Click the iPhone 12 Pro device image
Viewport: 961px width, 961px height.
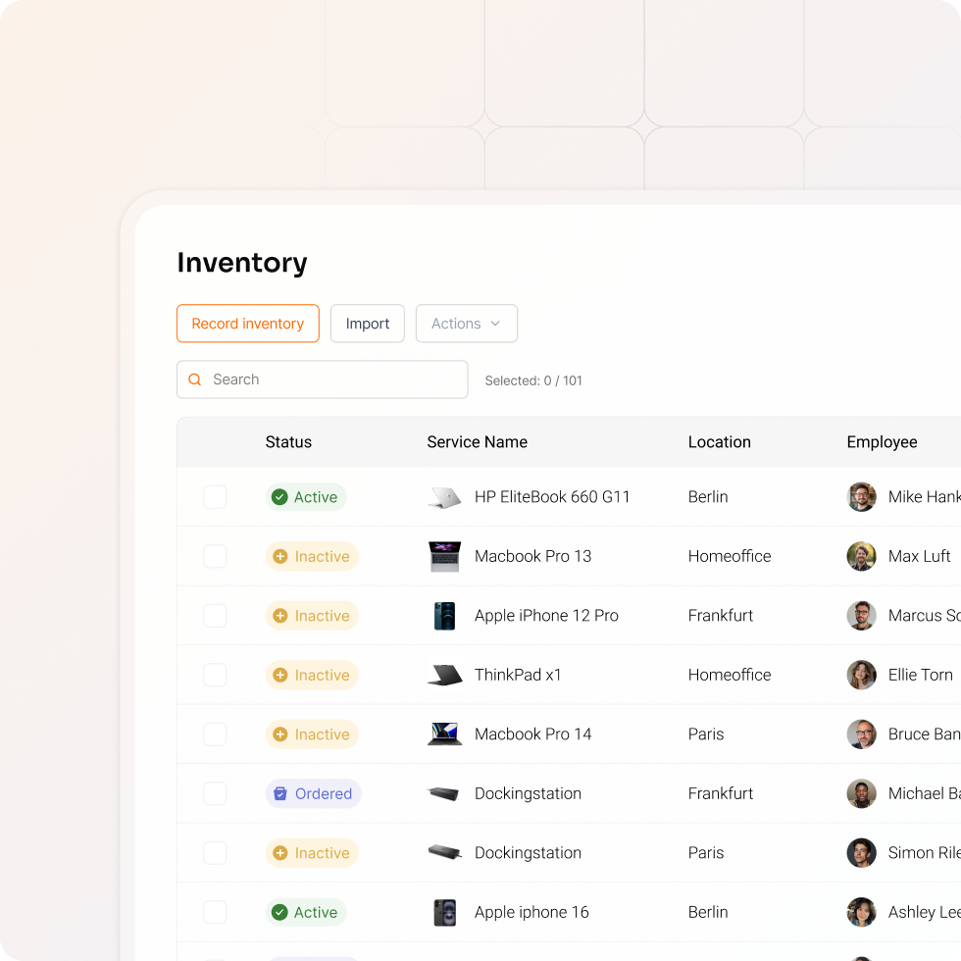[444, 616]
